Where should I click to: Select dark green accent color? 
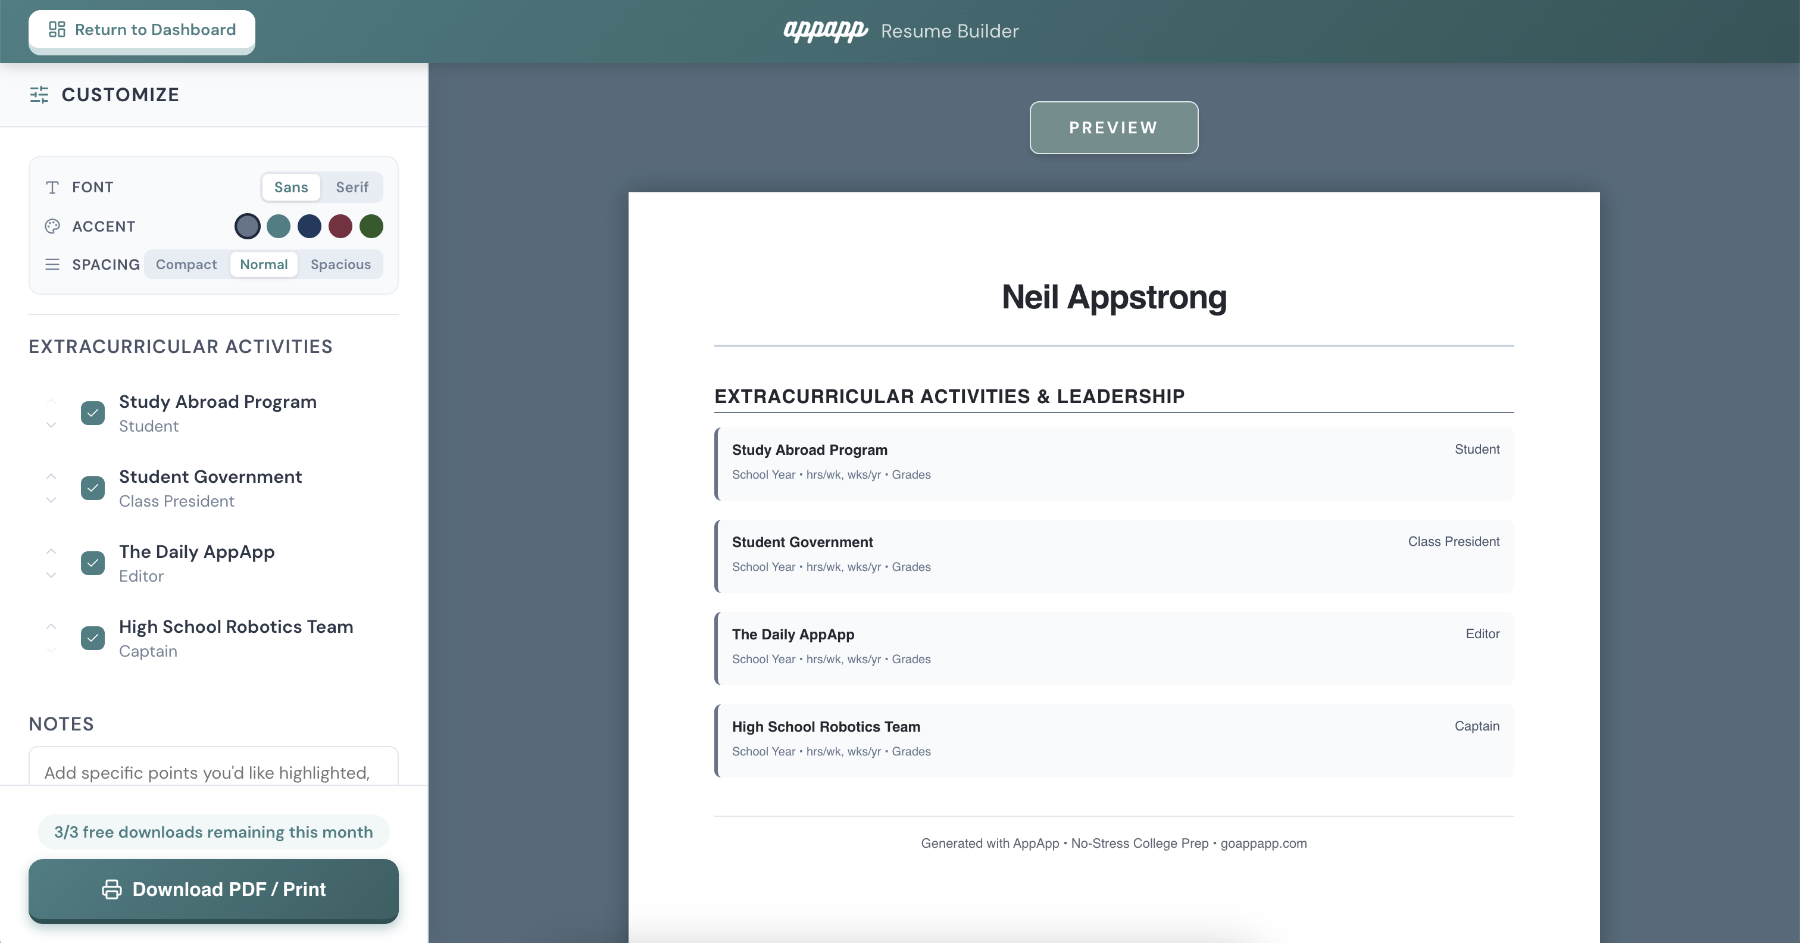click(x=371, y=226)
